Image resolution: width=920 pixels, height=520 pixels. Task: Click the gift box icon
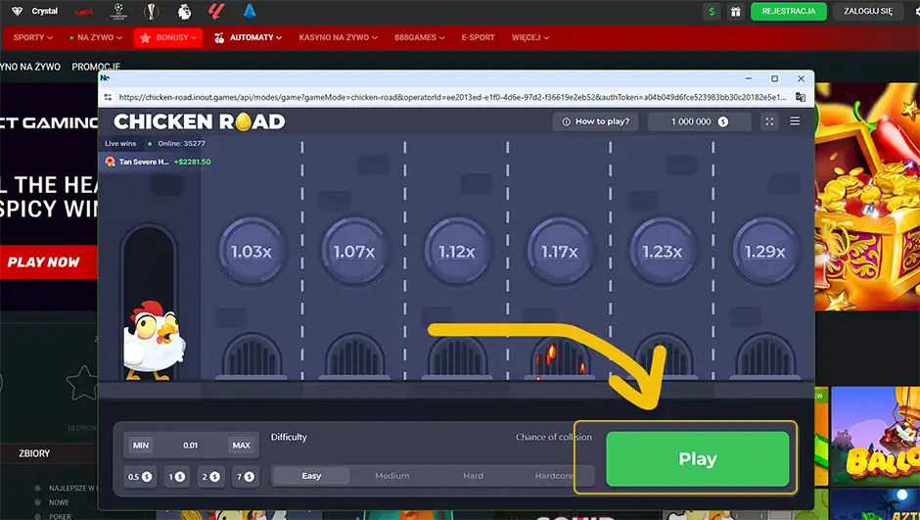735,11
